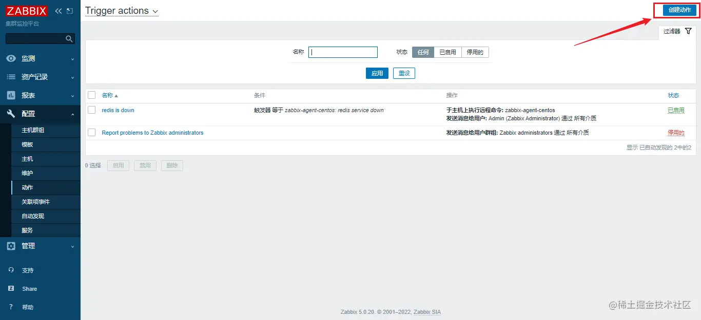Click the bar chart icon for 报表
The image size is (701, 320).
[11, 95]
